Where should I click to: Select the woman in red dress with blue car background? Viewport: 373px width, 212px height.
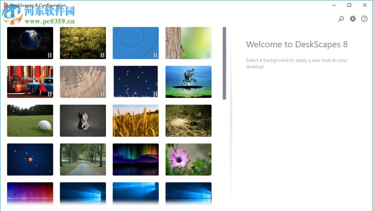click(x=30, y=82)
